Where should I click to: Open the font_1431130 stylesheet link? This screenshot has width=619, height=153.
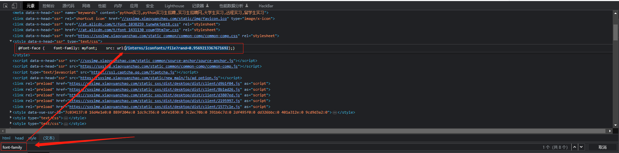tap(129, 30)
